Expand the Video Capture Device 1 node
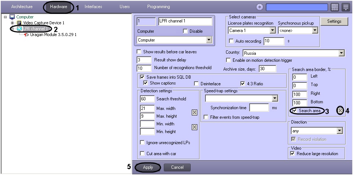353x175 pixels. [x=13, y=23]
